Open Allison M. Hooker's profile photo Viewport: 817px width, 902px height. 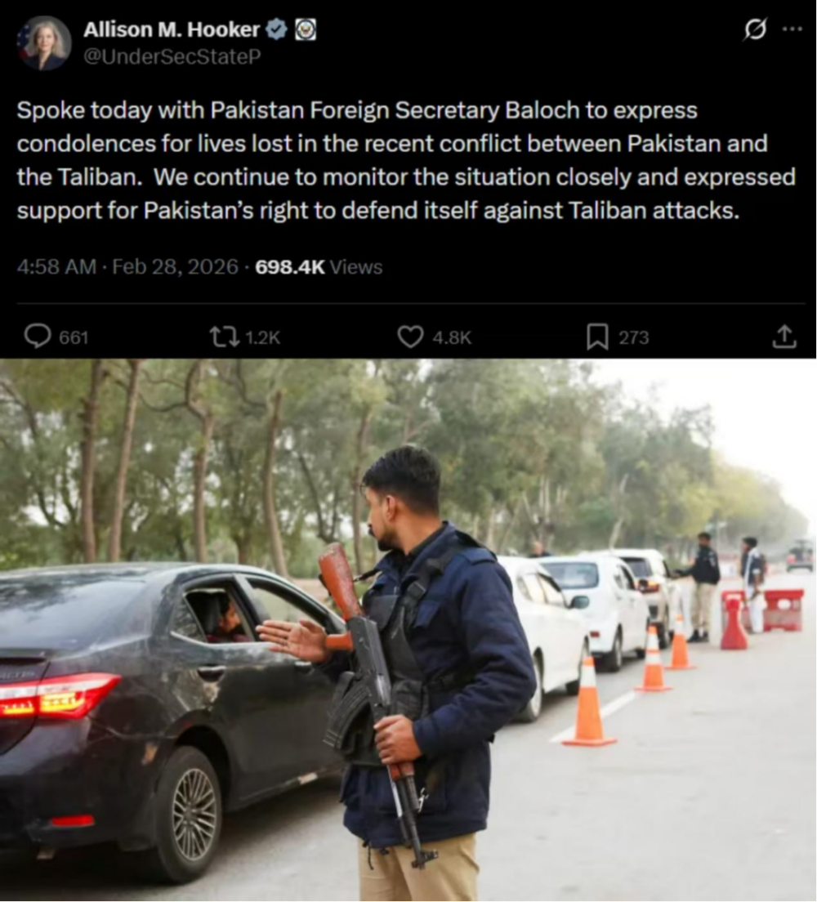(x=44, y=43)
